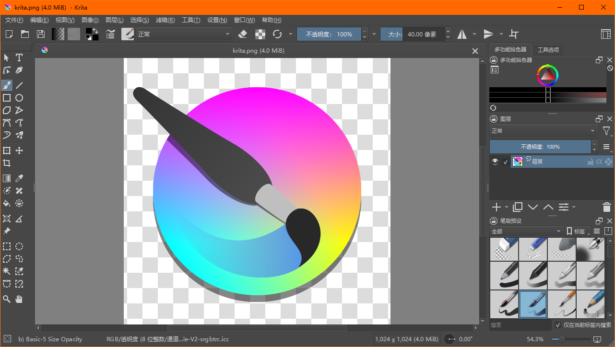
Task: Select the Ellipse shape tool
Action: (19, 98)
